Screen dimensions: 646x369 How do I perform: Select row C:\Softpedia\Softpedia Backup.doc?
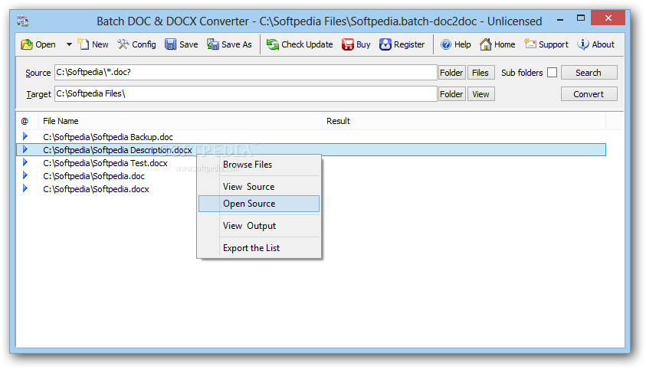click(311, 136)
